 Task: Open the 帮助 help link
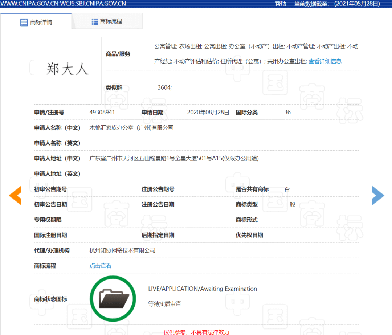(x=281, y=4)
